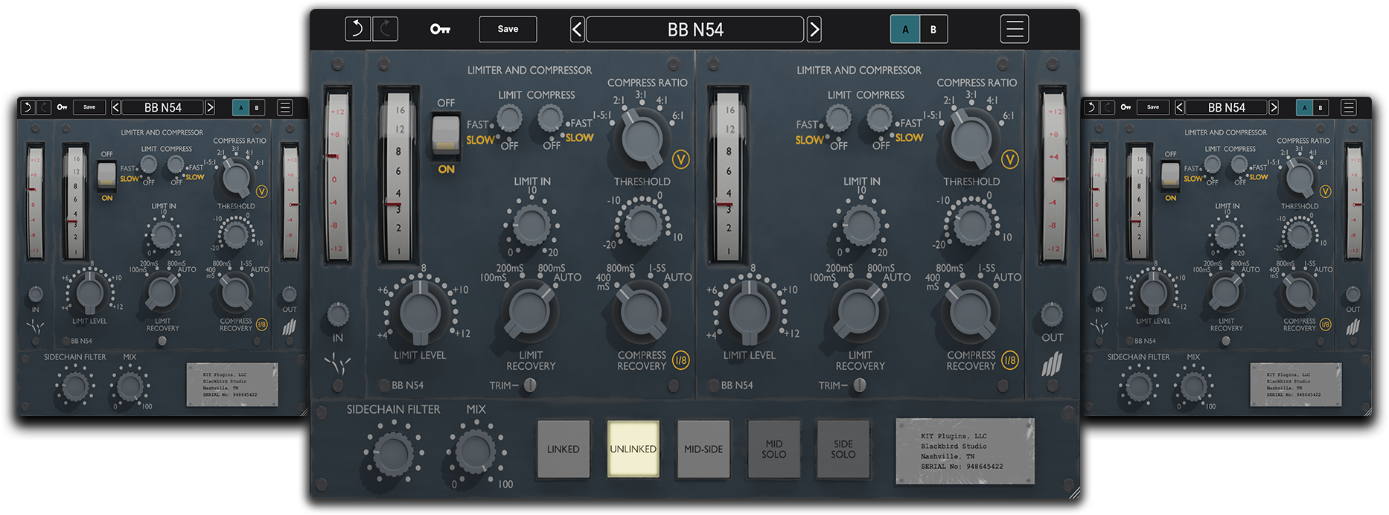Click the MIX knob in the center plugin
1389x515 pixels.
(475, 451)
